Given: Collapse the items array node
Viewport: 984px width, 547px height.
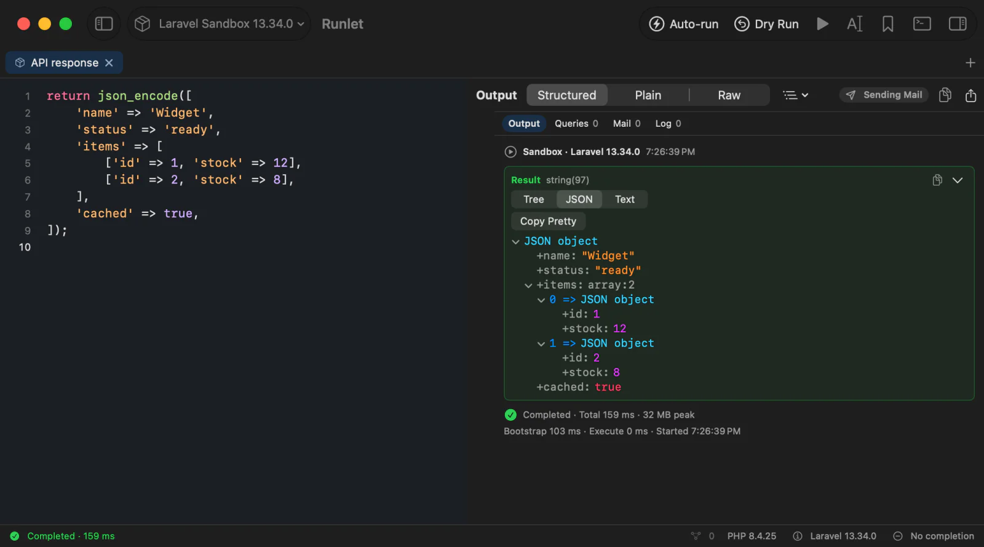Looking at the screenshot, I should pyautogui.click(x=528, y=285).
